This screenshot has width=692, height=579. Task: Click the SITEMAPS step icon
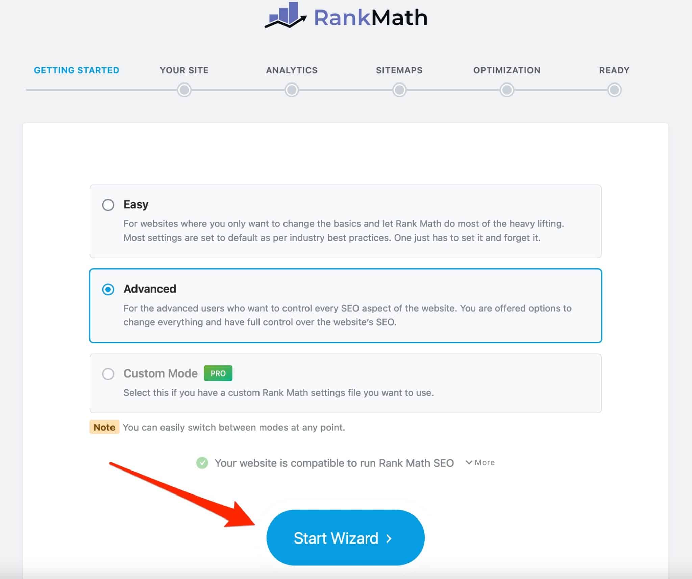(x=399, y=90)
